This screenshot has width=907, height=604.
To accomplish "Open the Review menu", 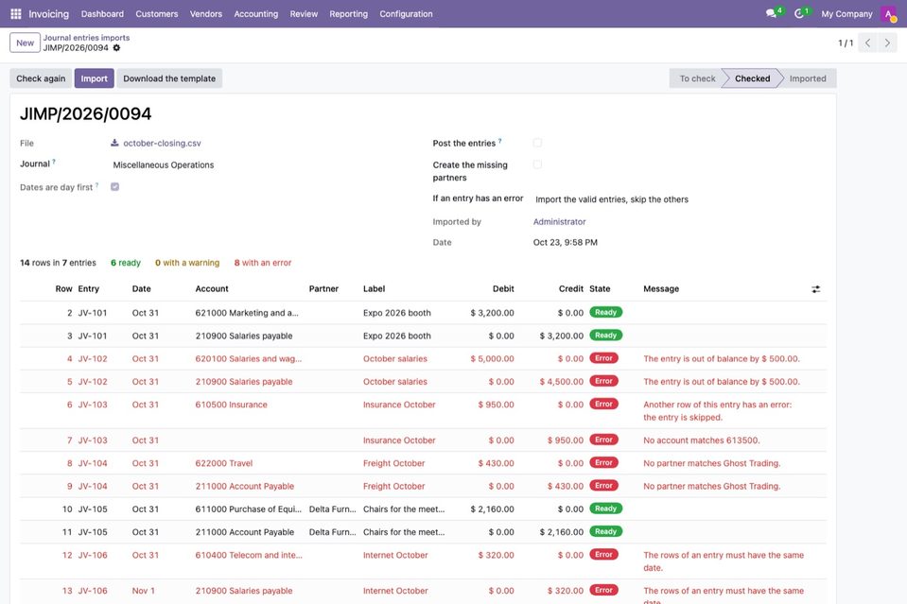I will [304, 14].
